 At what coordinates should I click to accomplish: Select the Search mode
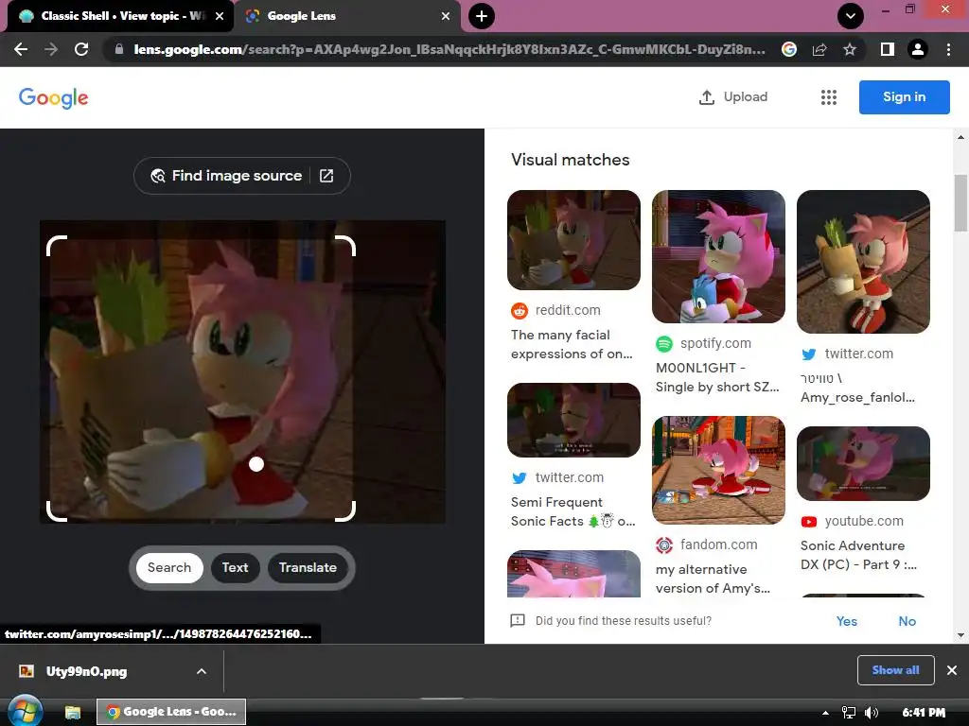(x=169, y=567)
